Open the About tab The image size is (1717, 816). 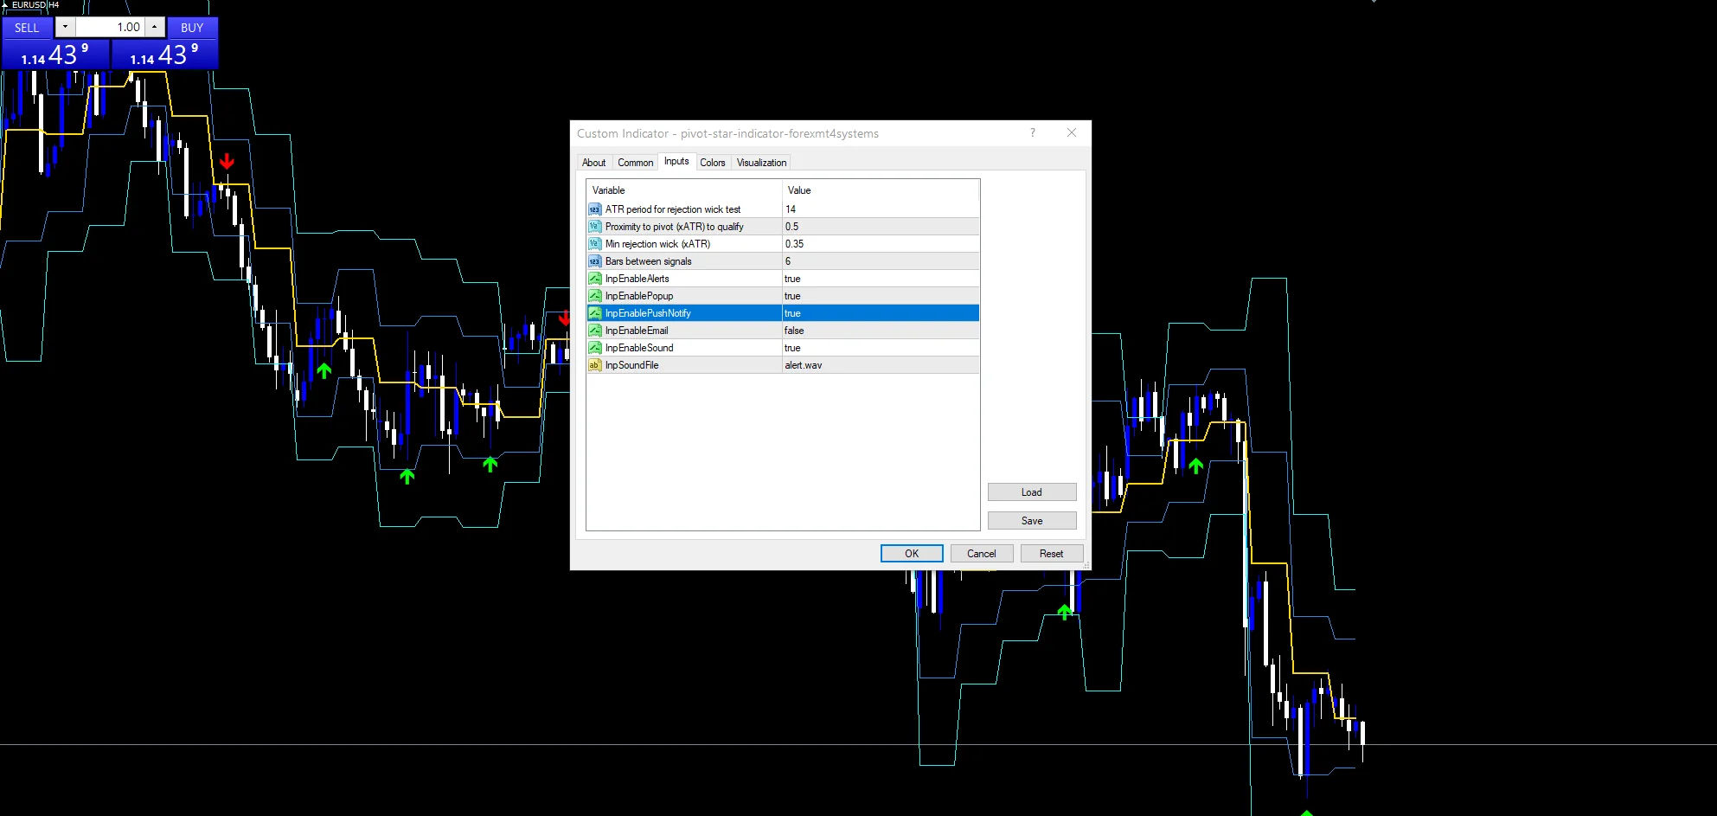tap(593, 163)
